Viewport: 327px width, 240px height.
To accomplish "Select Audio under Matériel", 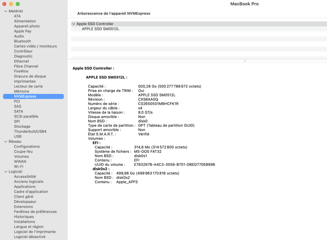I will [x=19, y=36].
